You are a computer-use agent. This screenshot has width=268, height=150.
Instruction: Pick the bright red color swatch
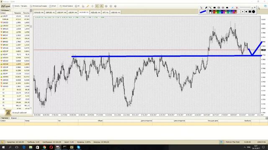(214, 12)
